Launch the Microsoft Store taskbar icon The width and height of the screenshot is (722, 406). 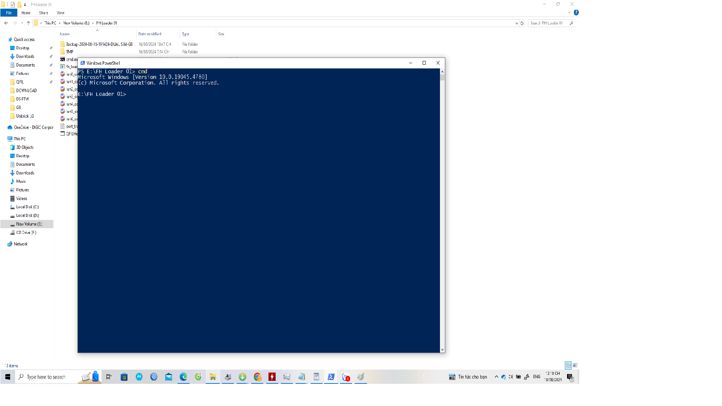click(124, 377)
